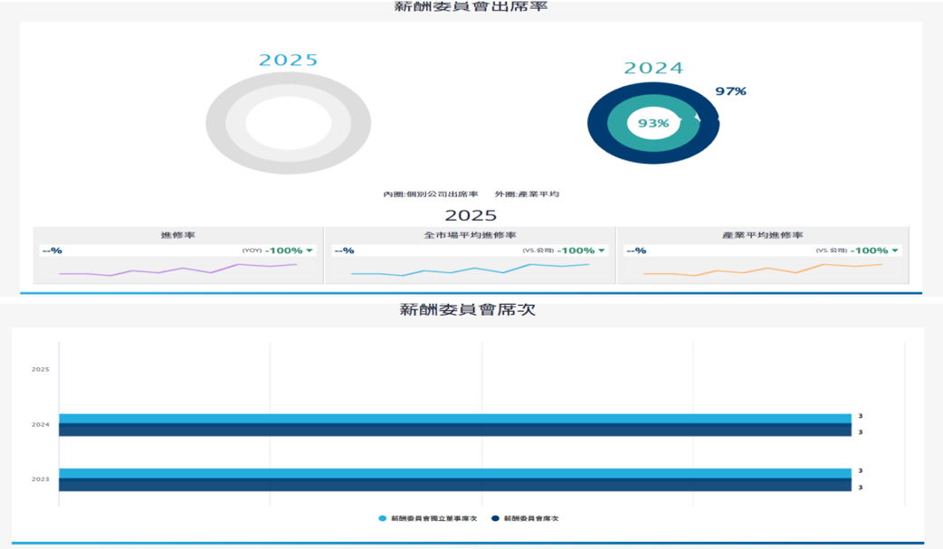Click the 2025 label on the bar chart axis
943x549 pixels.
pos(41,369)
